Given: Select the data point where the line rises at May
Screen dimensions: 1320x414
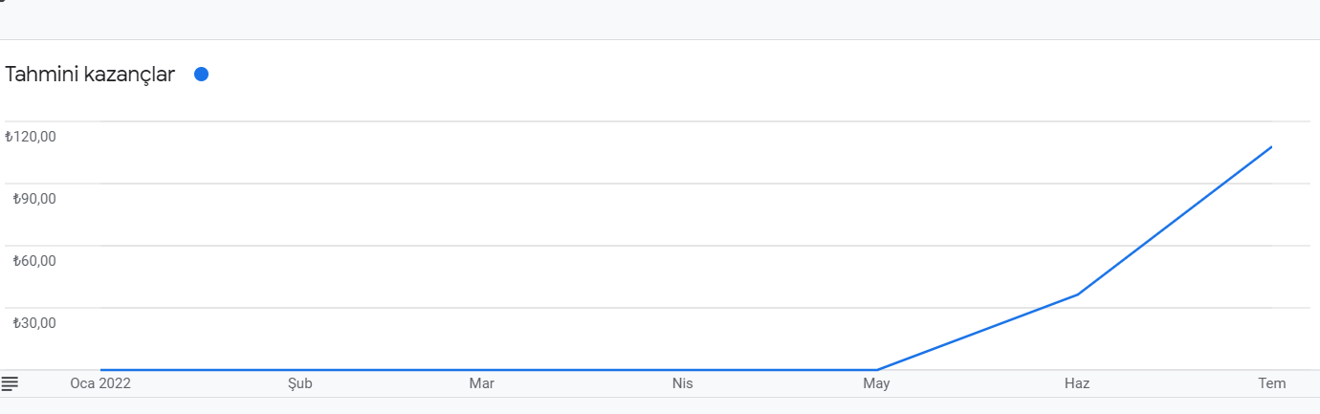Looking at the screenshot, I should [x=877, y=369].
